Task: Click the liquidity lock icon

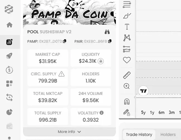Action: (x=100, y=61)
